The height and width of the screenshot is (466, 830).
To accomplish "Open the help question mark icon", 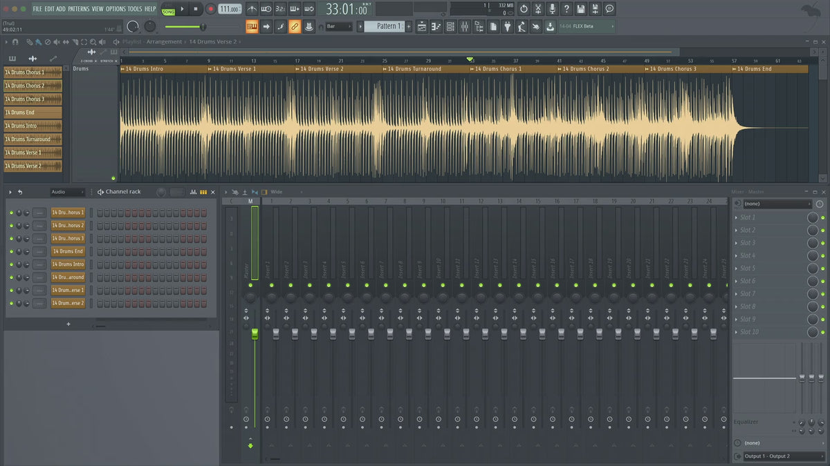I will [566, 9].
